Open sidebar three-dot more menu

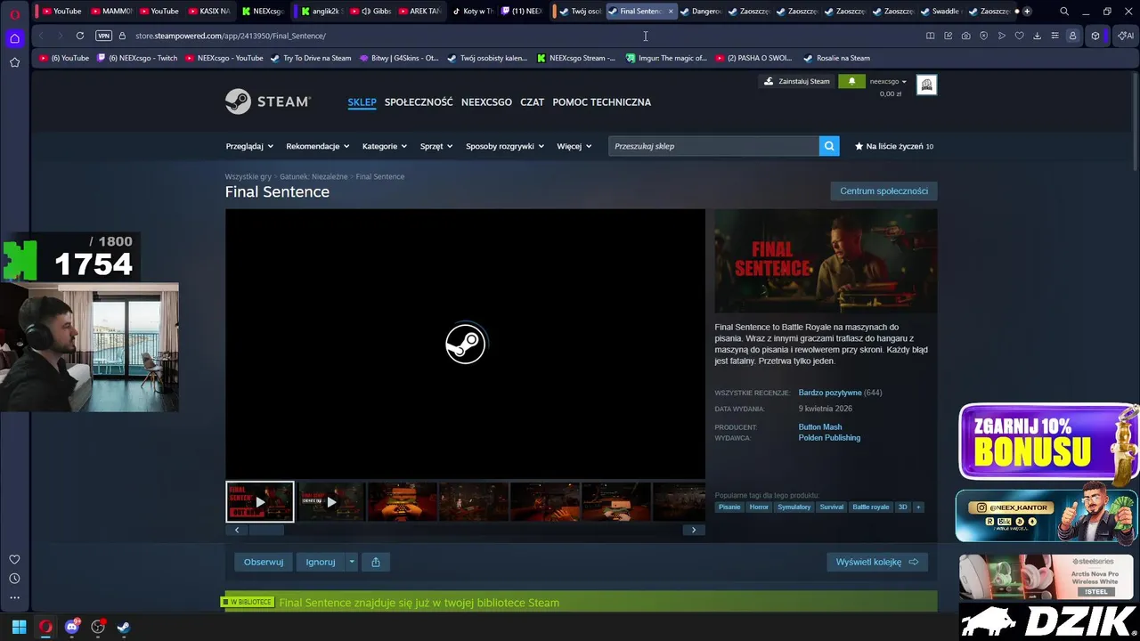pyautogui.click(x=14, y=598)
